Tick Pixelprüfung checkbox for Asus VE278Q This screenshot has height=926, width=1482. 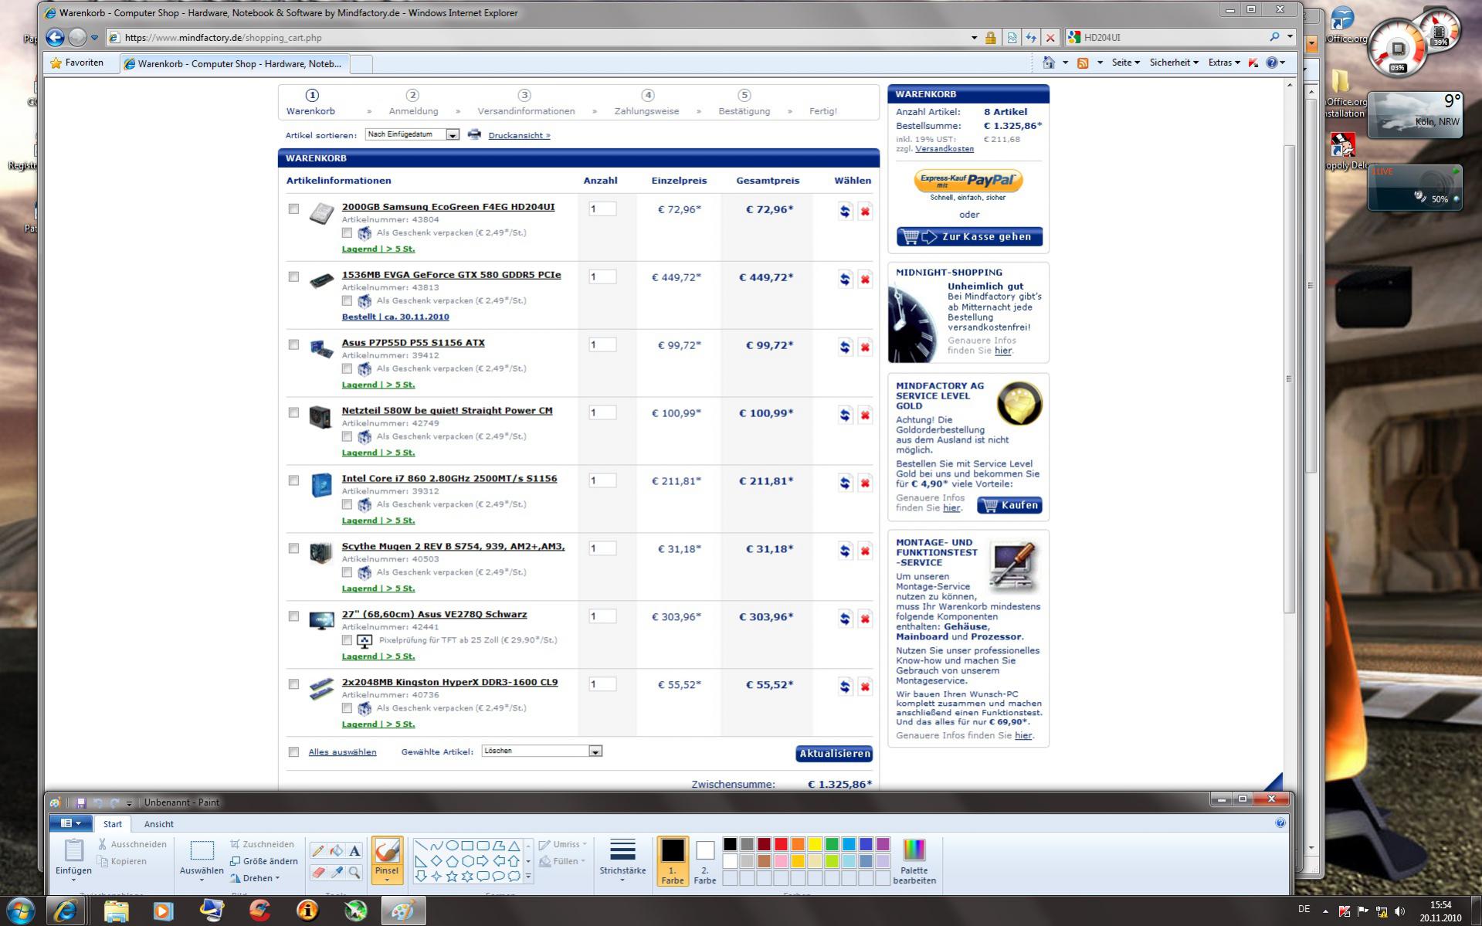[347, 640]
